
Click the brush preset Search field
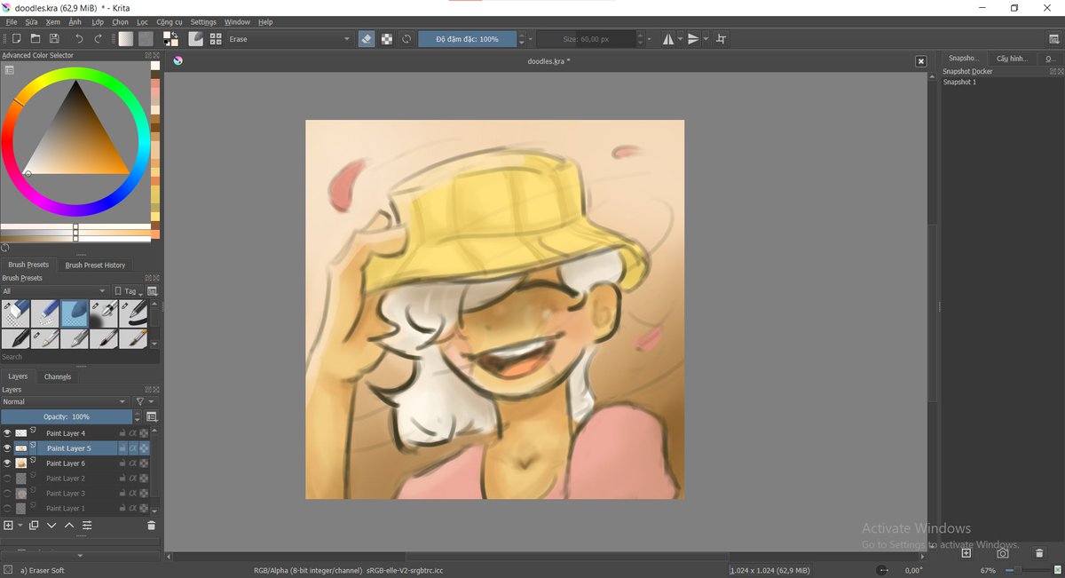[x=80, y=357]
